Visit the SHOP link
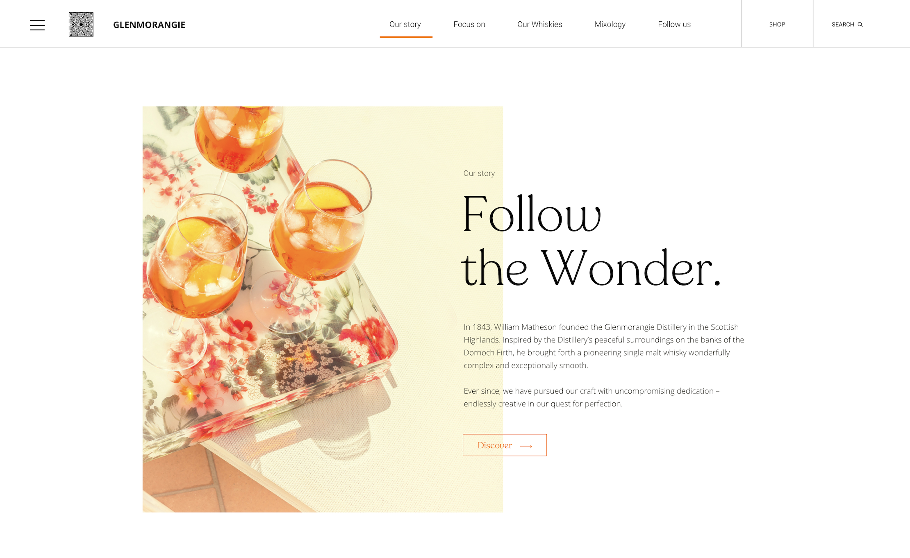Screen dimensions: 910x558 coord(777,25)
